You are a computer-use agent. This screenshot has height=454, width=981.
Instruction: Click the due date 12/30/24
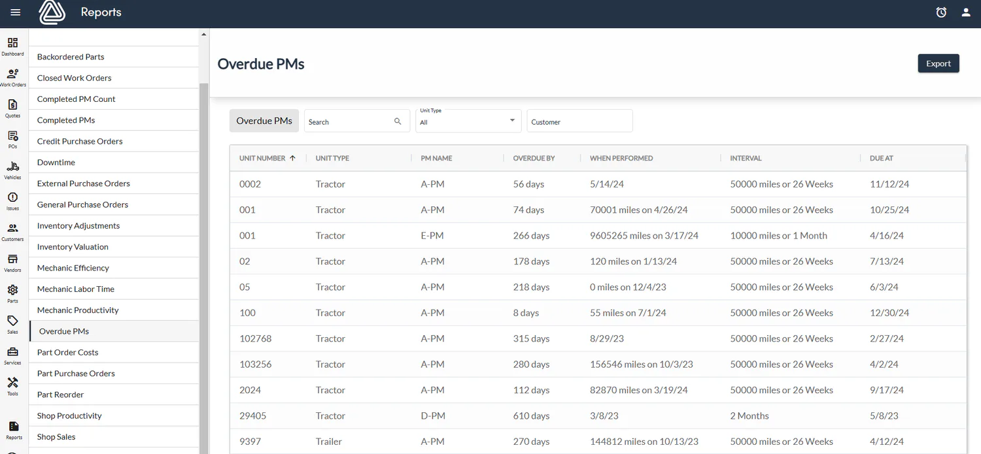pos(889,313)
